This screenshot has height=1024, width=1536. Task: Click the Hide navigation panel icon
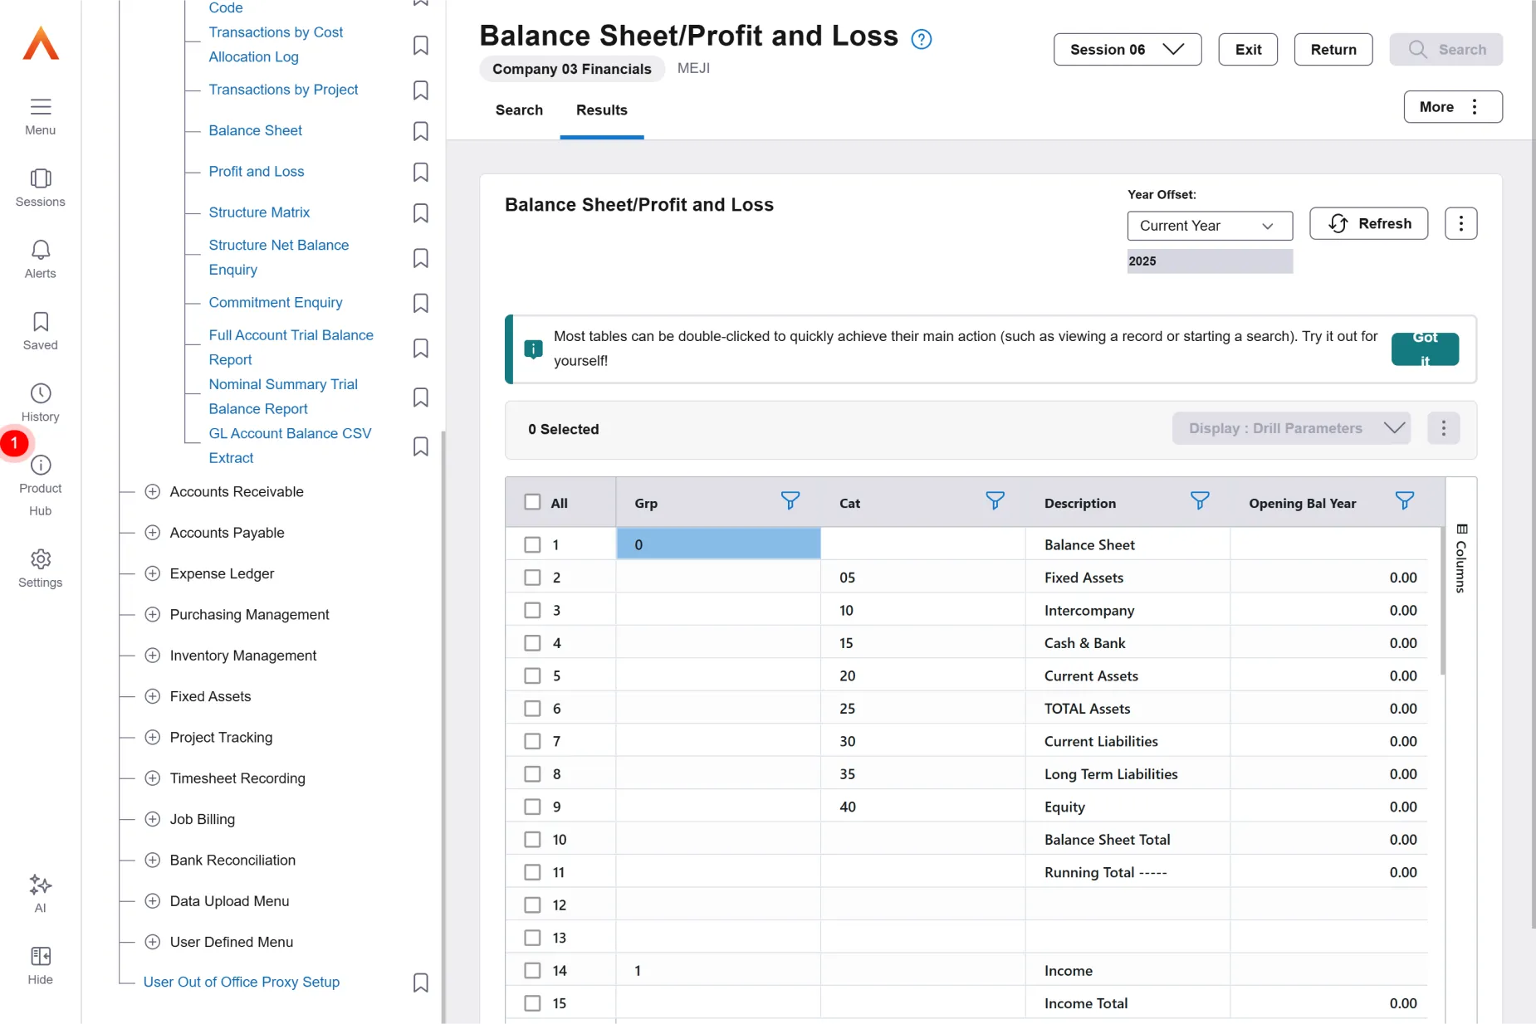point(40,956)
